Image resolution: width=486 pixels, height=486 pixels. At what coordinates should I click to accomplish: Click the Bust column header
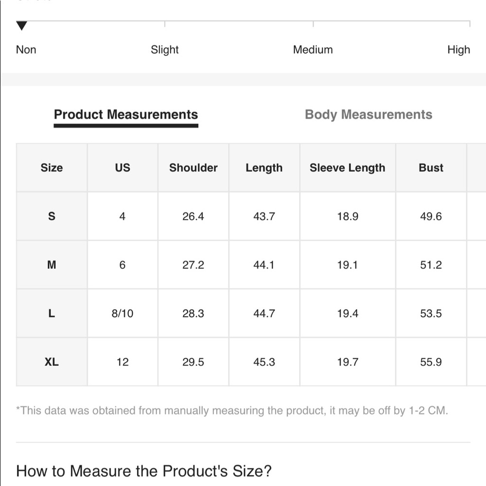tap(431, 168)
